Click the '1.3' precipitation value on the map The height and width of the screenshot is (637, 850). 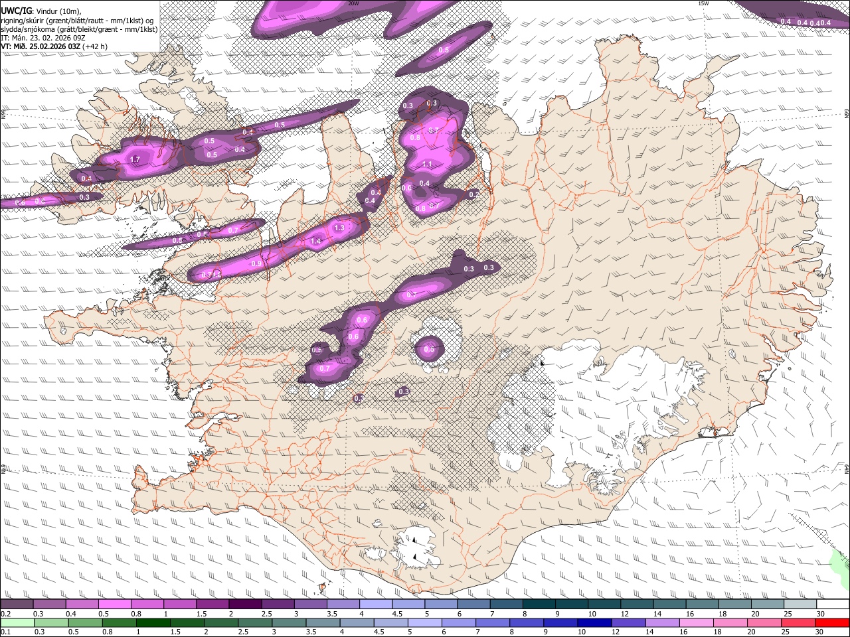tap(339, 228)
